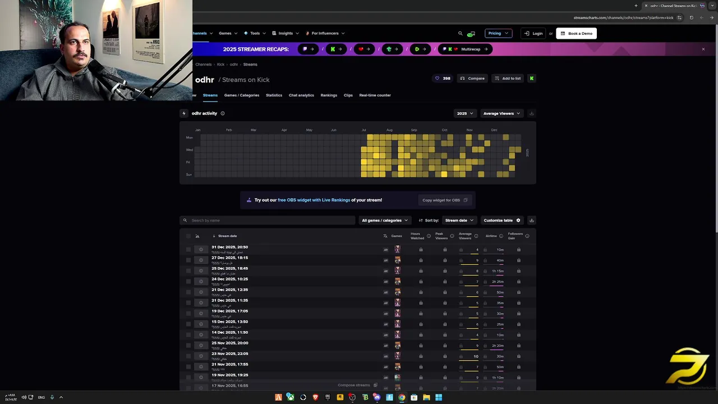Click the Followers Gain info icon
The width and height of the screenshot is (718, 404).
527,236
